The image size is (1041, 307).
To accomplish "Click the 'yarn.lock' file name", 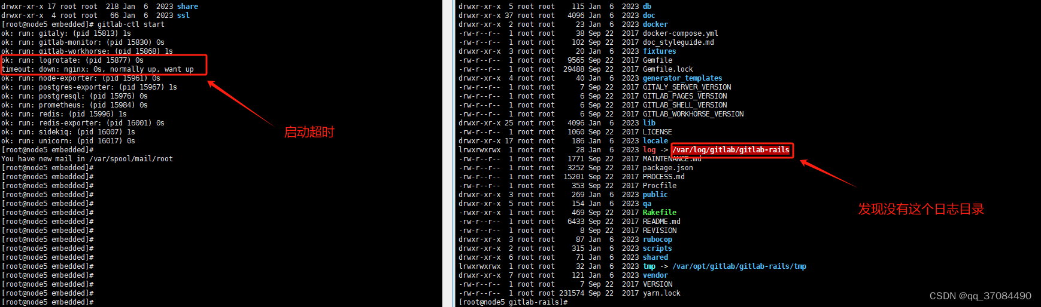I will (x=661, y=293).
